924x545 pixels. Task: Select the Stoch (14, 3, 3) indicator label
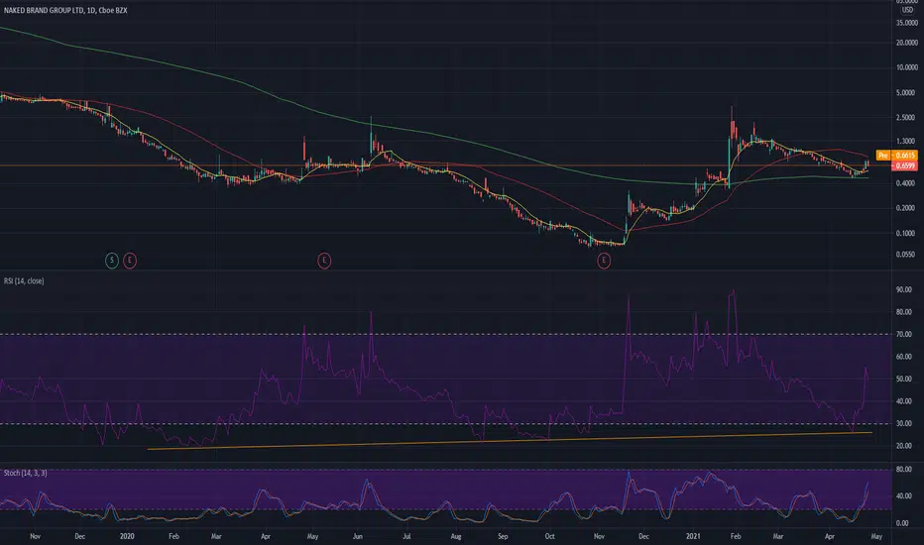[26, 473]
